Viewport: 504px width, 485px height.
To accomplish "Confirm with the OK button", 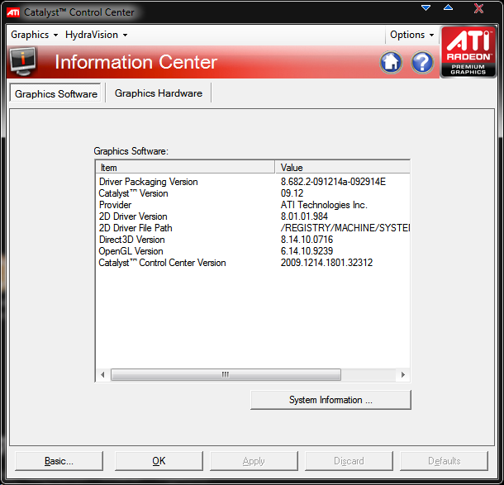I will click(159, 461).
